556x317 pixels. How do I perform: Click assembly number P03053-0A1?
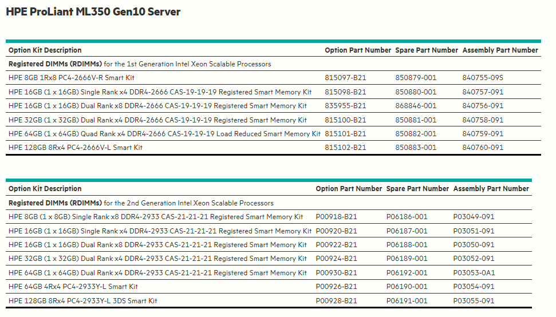click(474, 273)
